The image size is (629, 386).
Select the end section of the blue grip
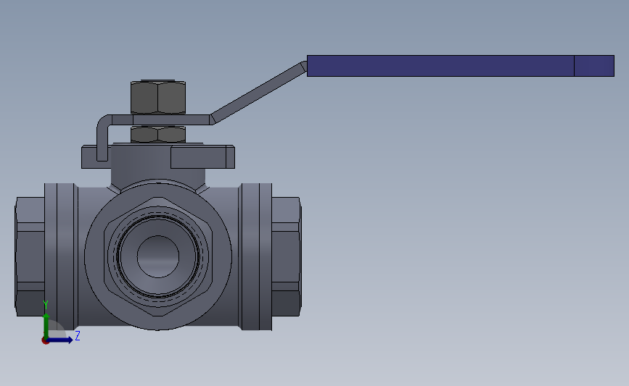click(594, 66)
